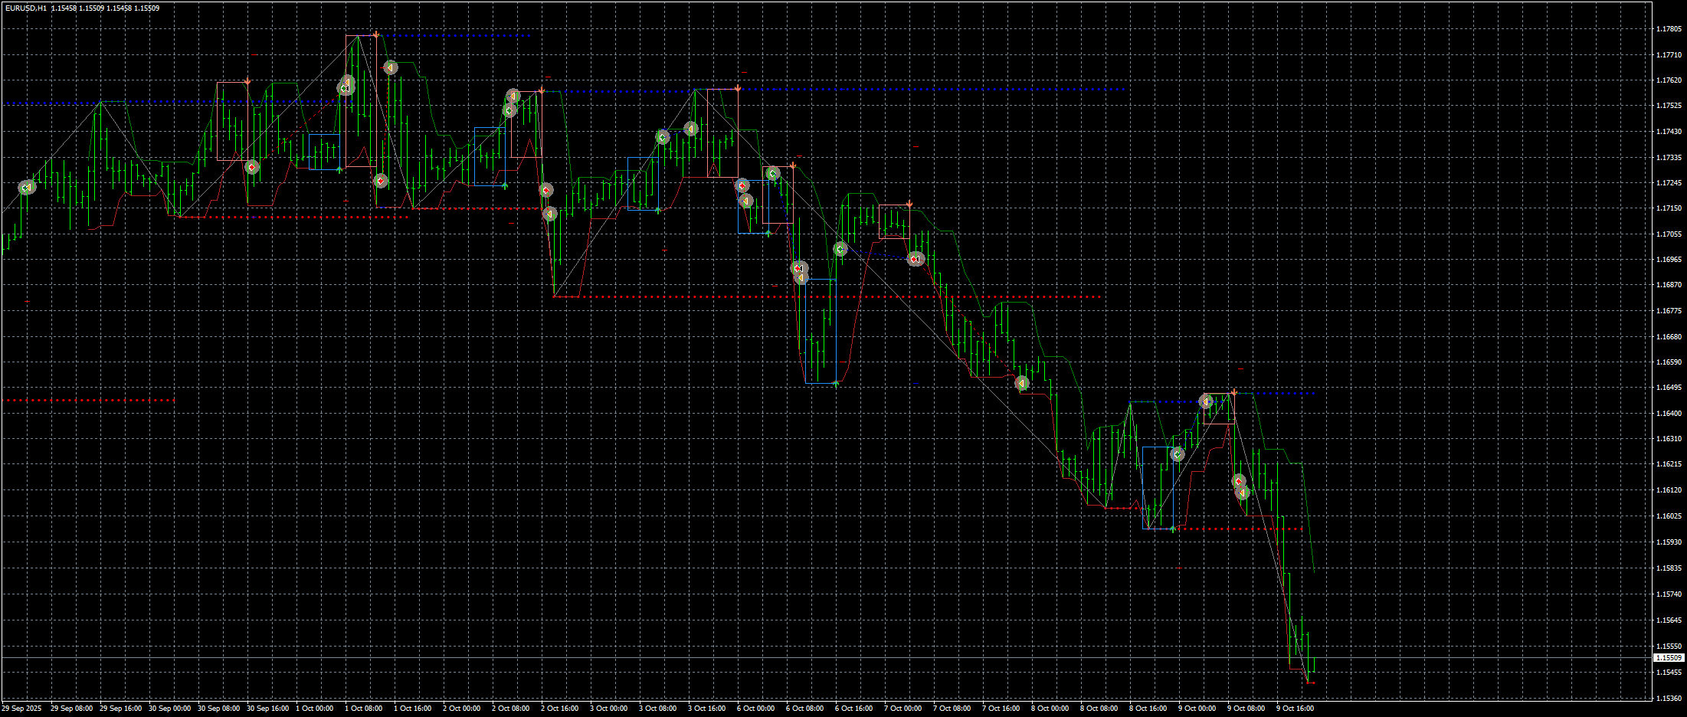Click the green-arrow circle marker above 3 Oct 08:00
Image resolution: width=1687 pixels, height=717 pixels.
663,137
